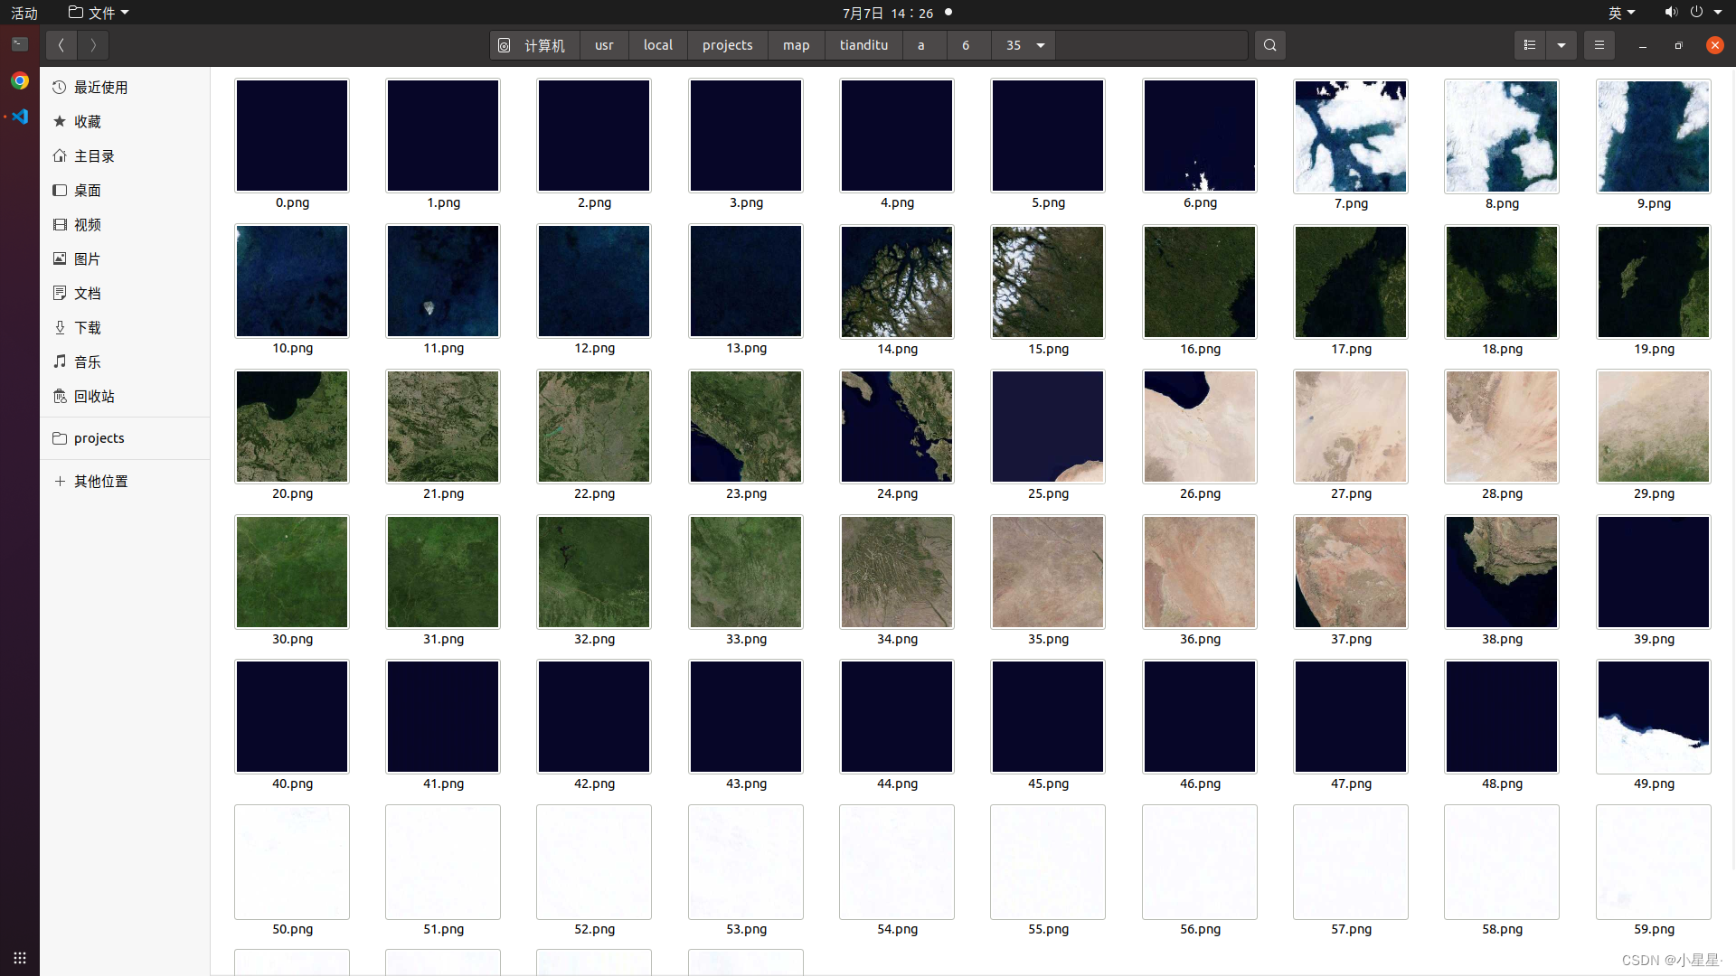Click file name 44.png
Image resolution: width=1736 pixels, height=976 pixels.
click(x=897, y=784)
